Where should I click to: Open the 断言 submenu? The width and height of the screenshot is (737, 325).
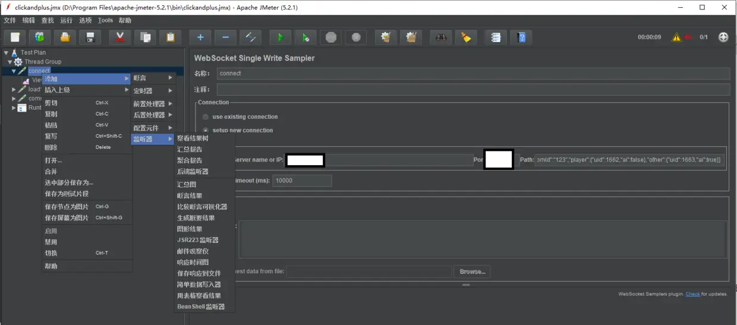153,78
